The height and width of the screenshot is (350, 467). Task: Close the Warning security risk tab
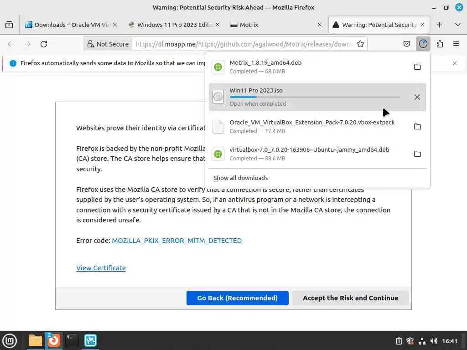click(422, 25)
